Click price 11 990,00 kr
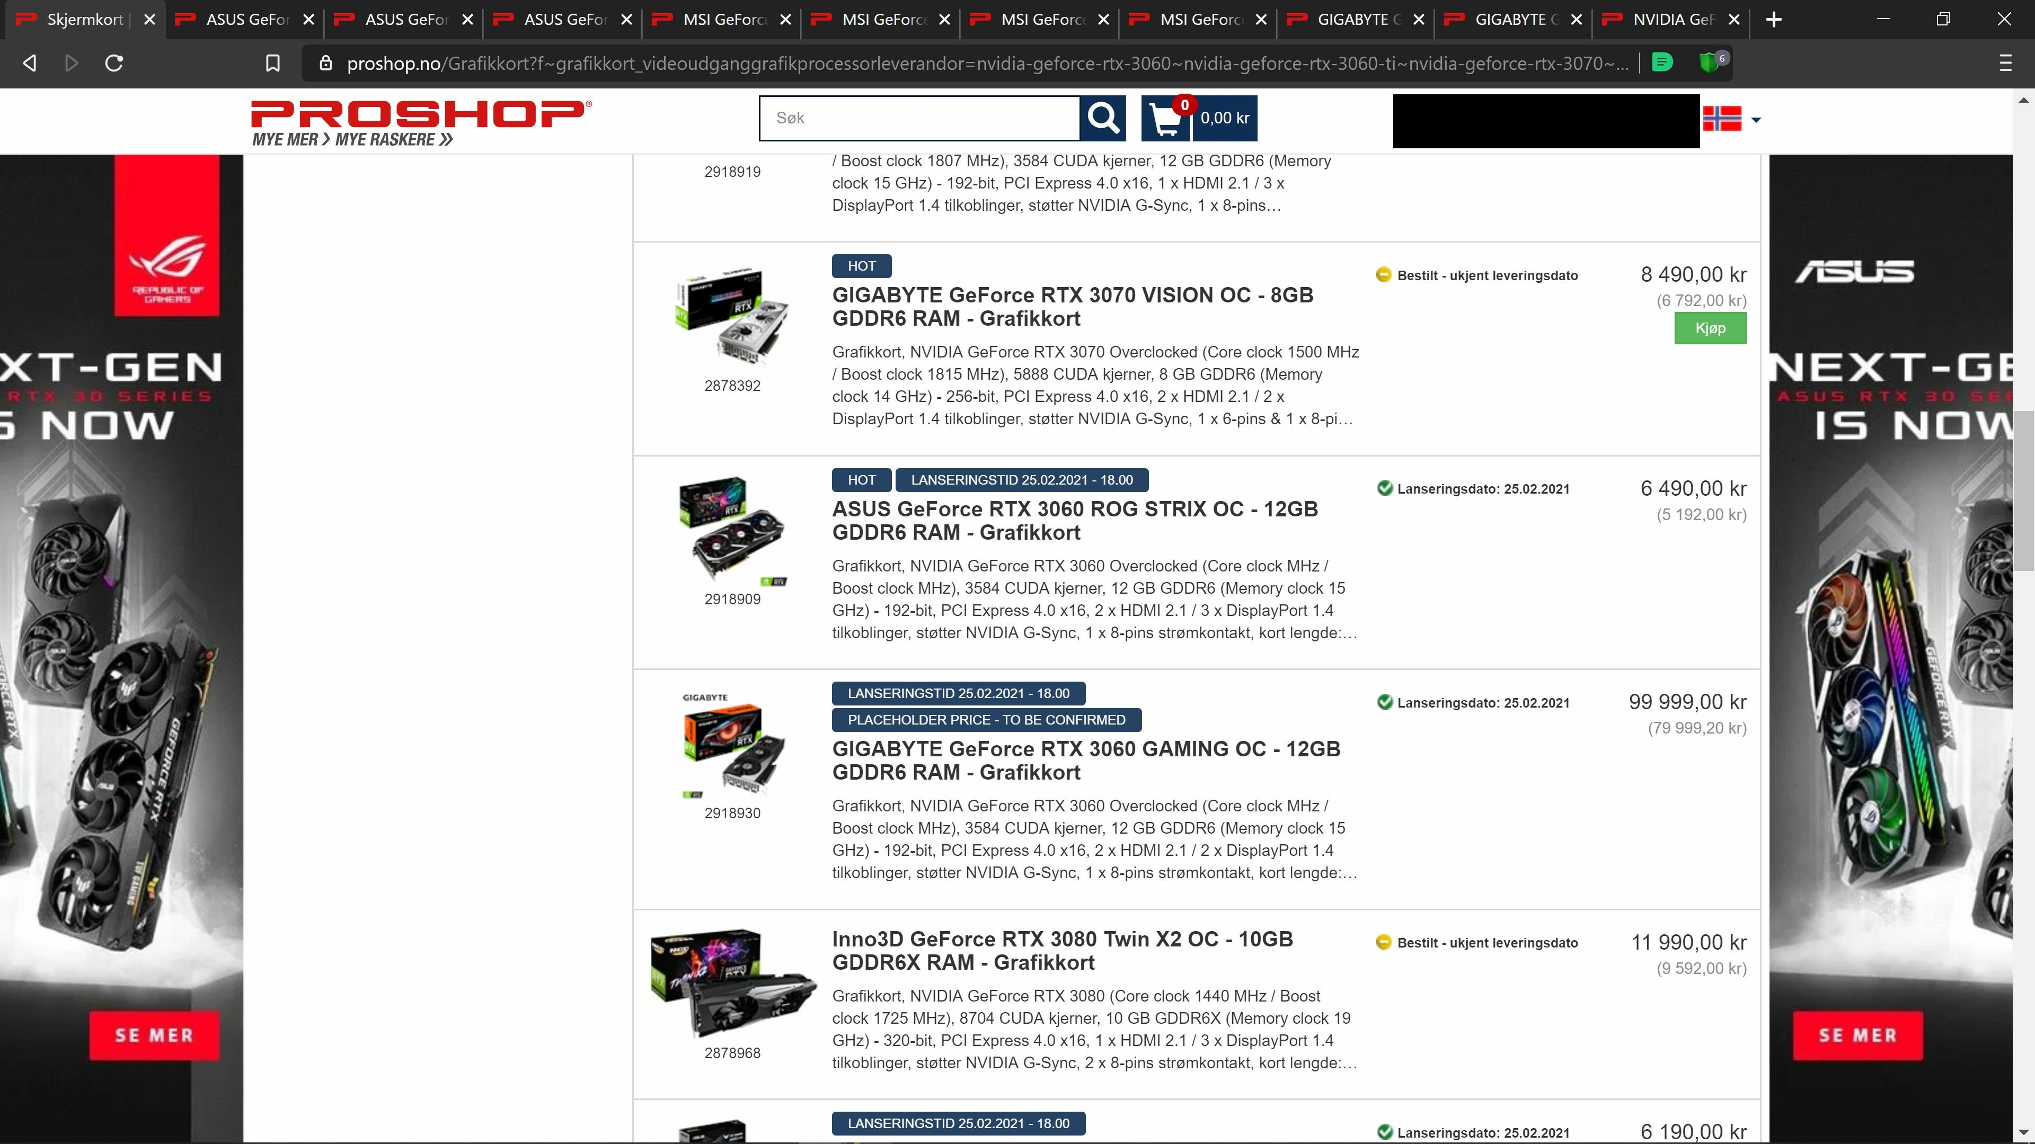 point(1689,943)
